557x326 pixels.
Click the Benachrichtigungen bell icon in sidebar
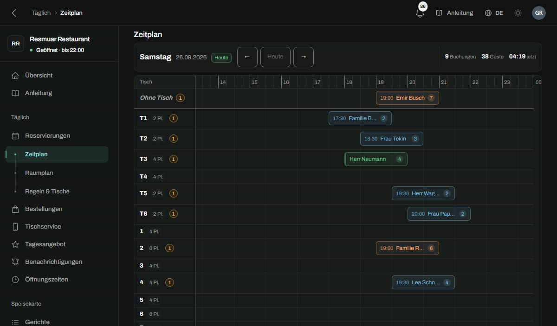coord(15,262)
